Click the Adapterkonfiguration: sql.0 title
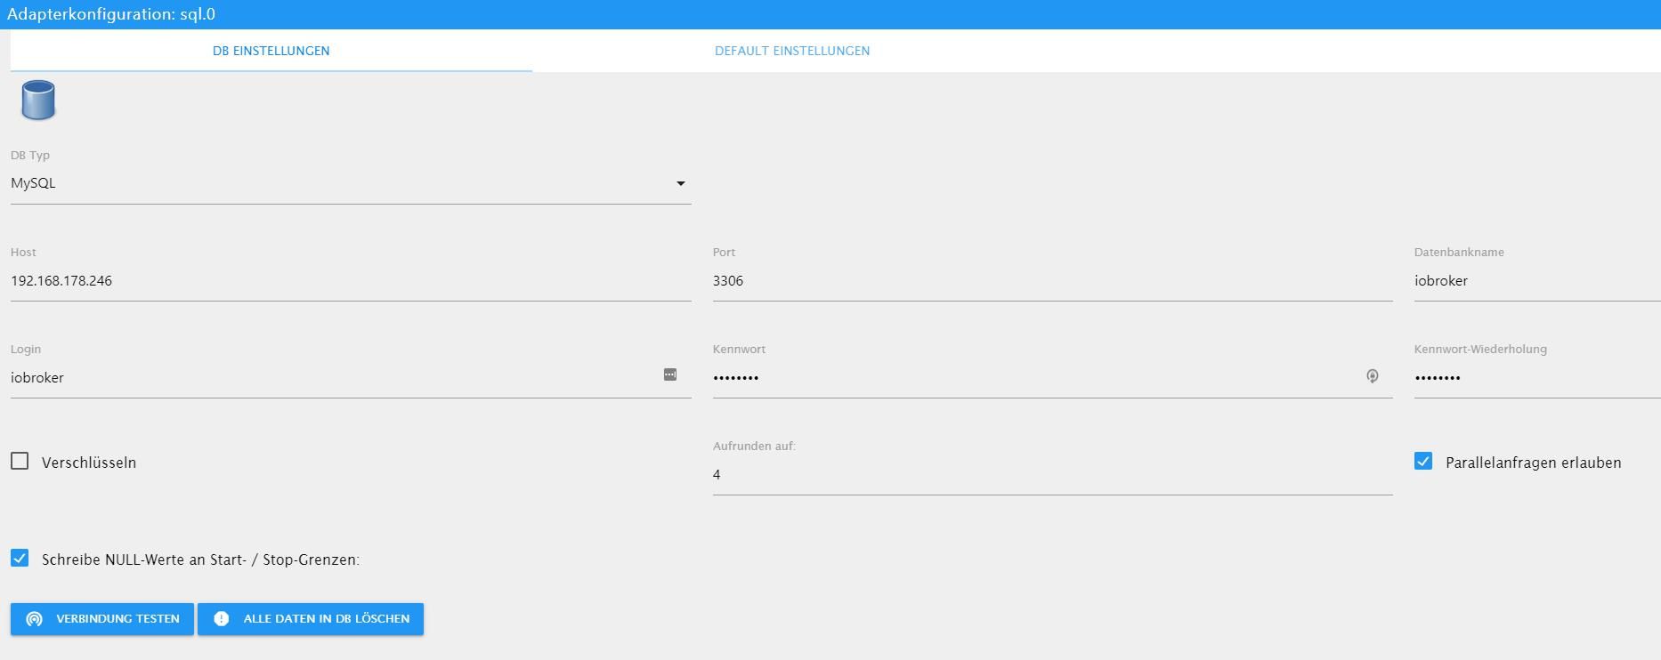This screenshot has width=1661, height=660. (x=111, y=14)
